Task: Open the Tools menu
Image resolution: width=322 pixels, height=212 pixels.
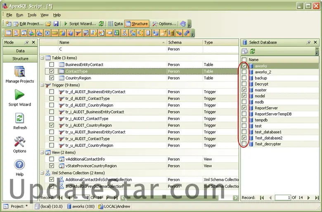Action: [x=32, y=15]
